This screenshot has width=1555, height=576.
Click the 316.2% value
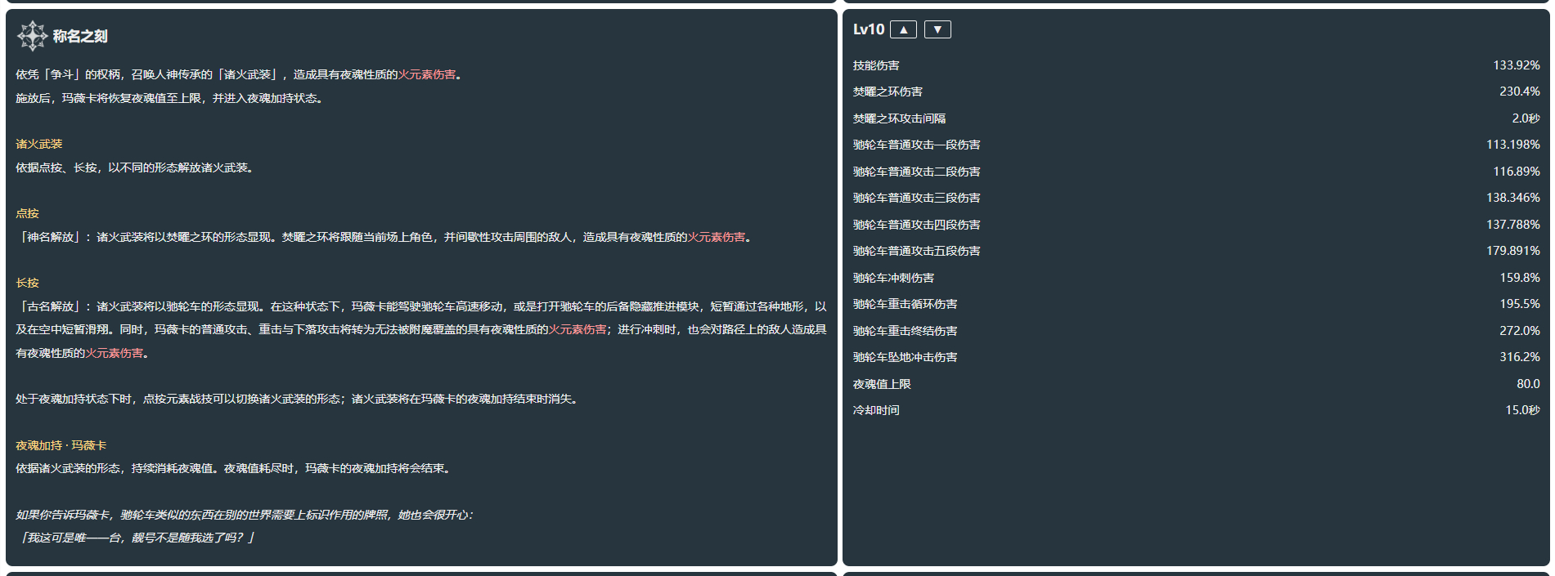click(1520, 357)
